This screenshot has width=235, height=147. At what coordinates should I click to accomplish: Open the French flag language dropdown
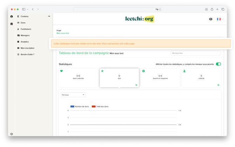pyautogui.click(x=220, y=19)
